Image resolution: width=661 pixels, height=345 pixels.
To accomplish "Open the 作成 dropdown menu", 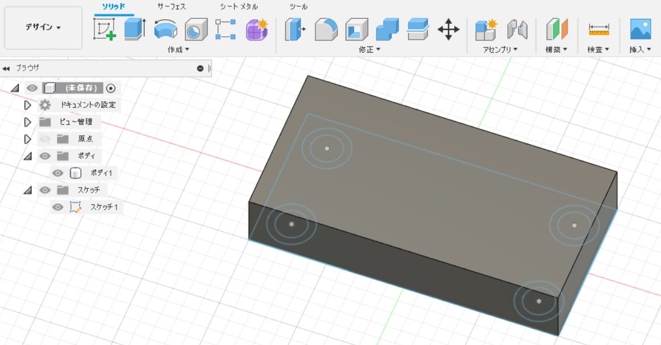I will point(178,49).
